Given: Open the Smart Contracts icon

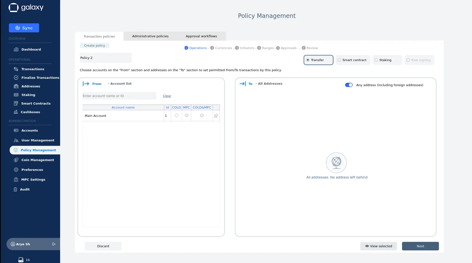Looking at the screenshot, I should [16, 103].
